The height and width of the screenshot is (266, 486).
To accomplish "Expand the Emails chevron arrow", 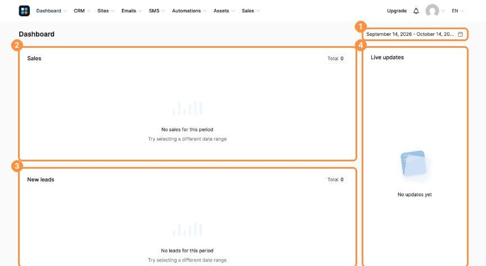I will pyautogui.click(x=140, y=11).
